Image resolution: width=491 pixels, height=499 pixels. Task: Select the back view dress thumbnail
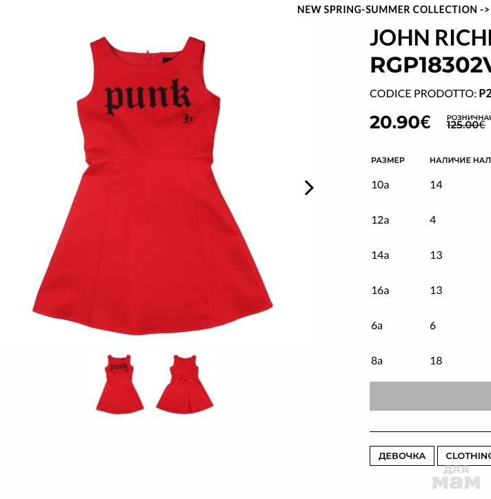185,384
